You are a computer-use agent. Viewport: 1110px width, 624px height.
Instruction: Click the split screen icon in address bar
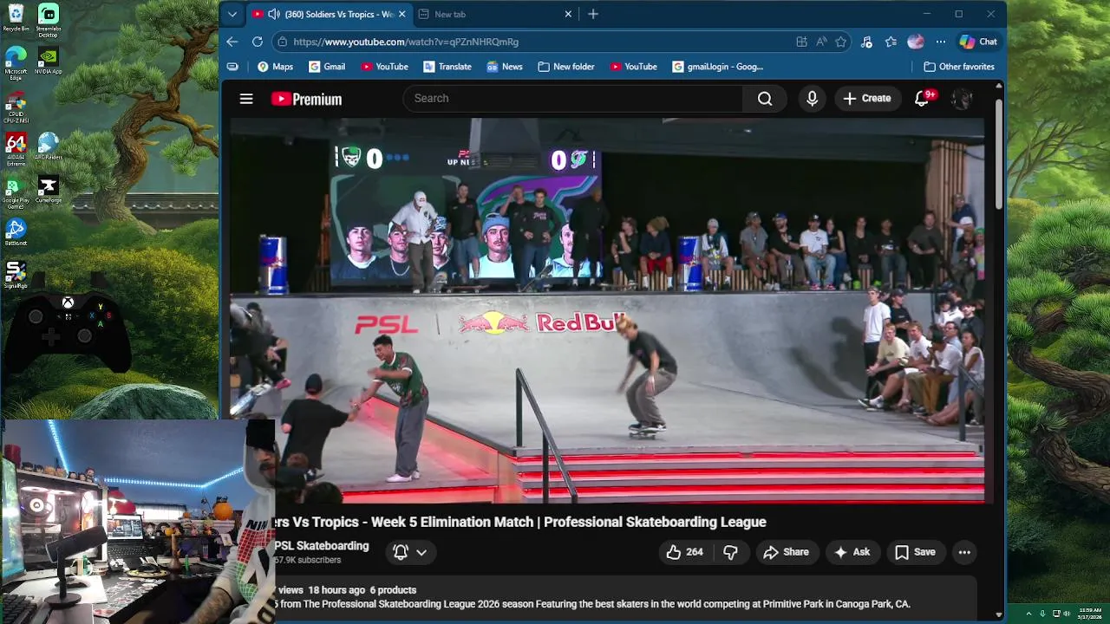(x=801, y=42)
